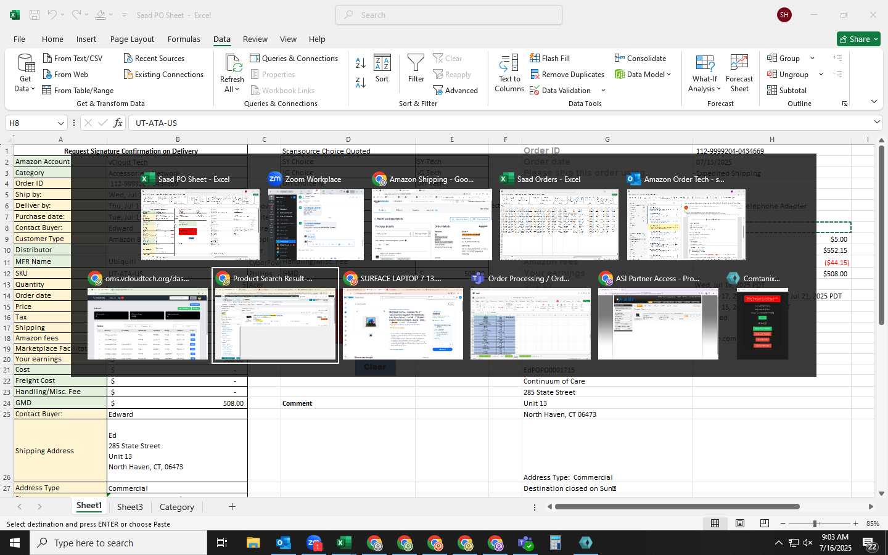Image resolution: width=888 pixels, height=555 pixels.
Task: Expand the Group dropdown arrow
Action: tap(812, 59)
